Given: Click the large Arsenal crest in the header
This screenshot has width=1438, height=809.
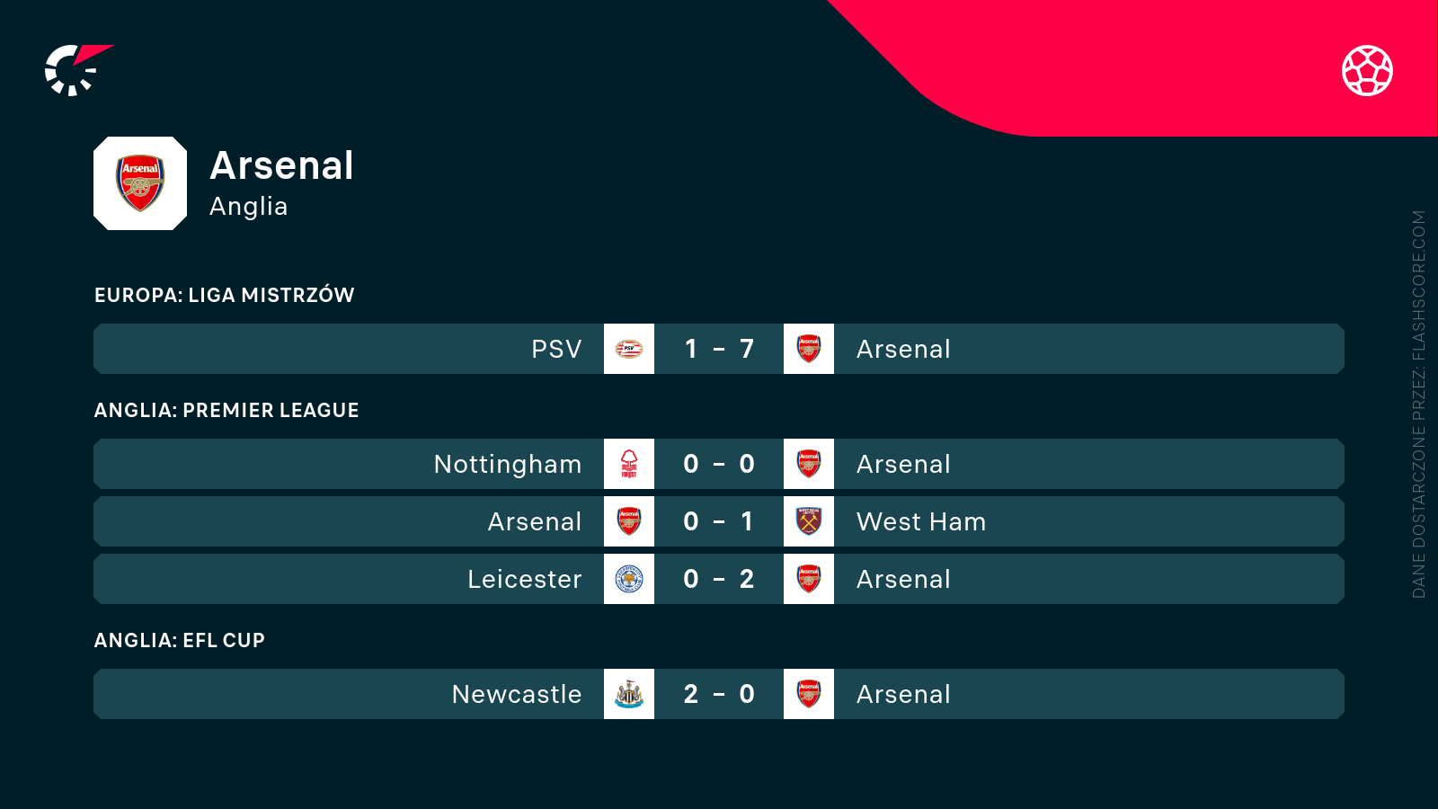Looking at the screenshot, I should point(140,183).
